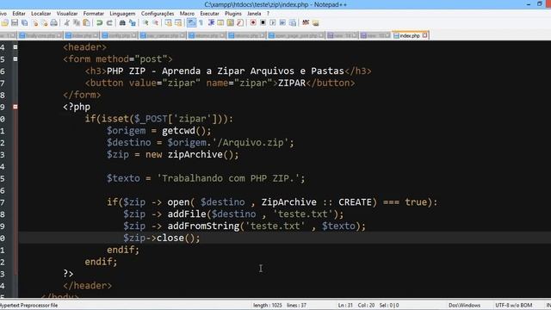Click the Close All documents toolbar icon
The height and width of the screenshot is (310, 551).
coord(44,23)
